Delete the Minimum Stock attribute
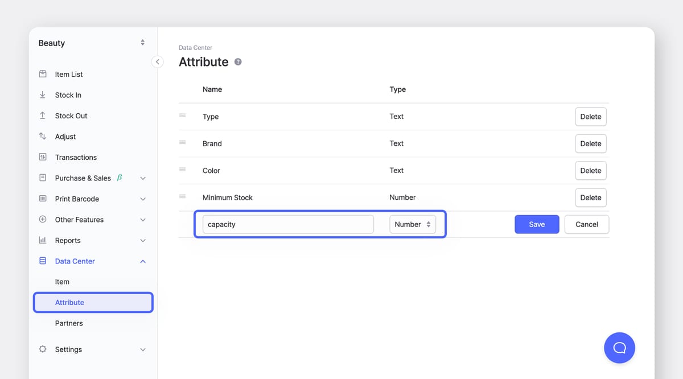 pyautogui.click(x=590, y=197)
